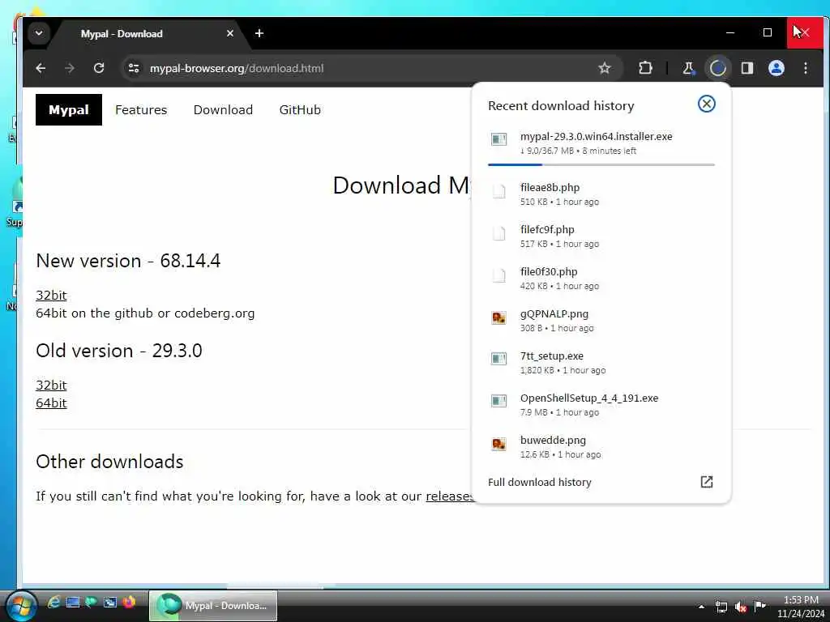Open the OpenShellSetup_4_4_191.exe download entry
The width and height of the screenshot is (830, 622).
click(601, 405)
